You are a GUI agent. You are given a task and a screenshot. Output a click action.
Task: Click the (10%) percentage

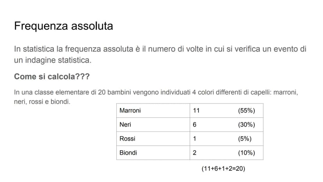[247, 153]
